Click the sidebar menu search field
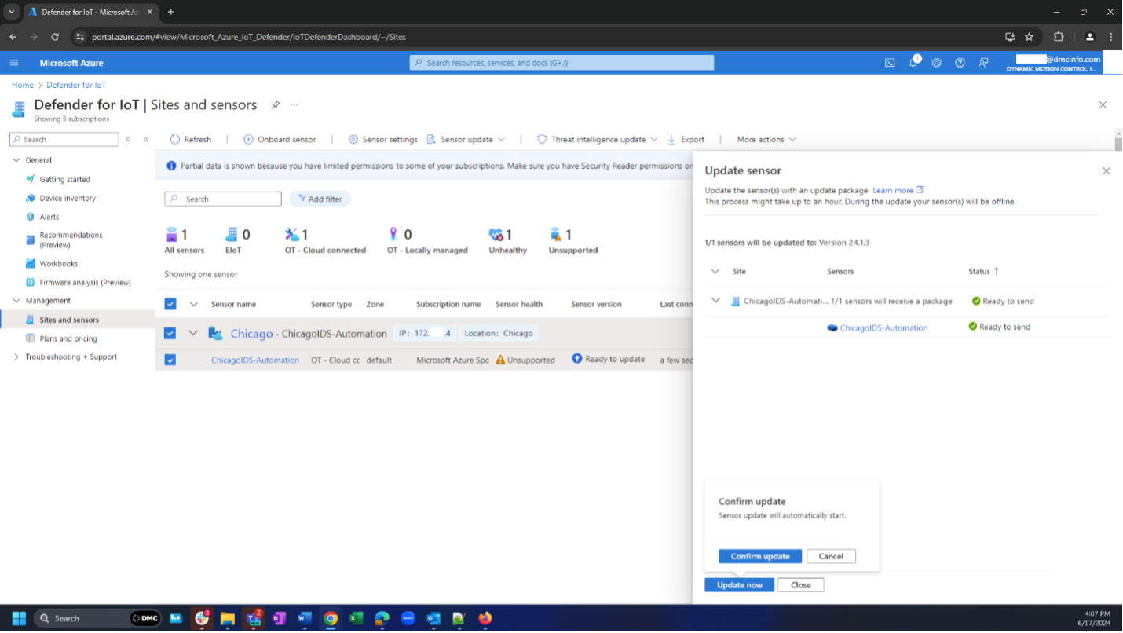The width and height of the screenshot is (1123, 633). point(64,139)
